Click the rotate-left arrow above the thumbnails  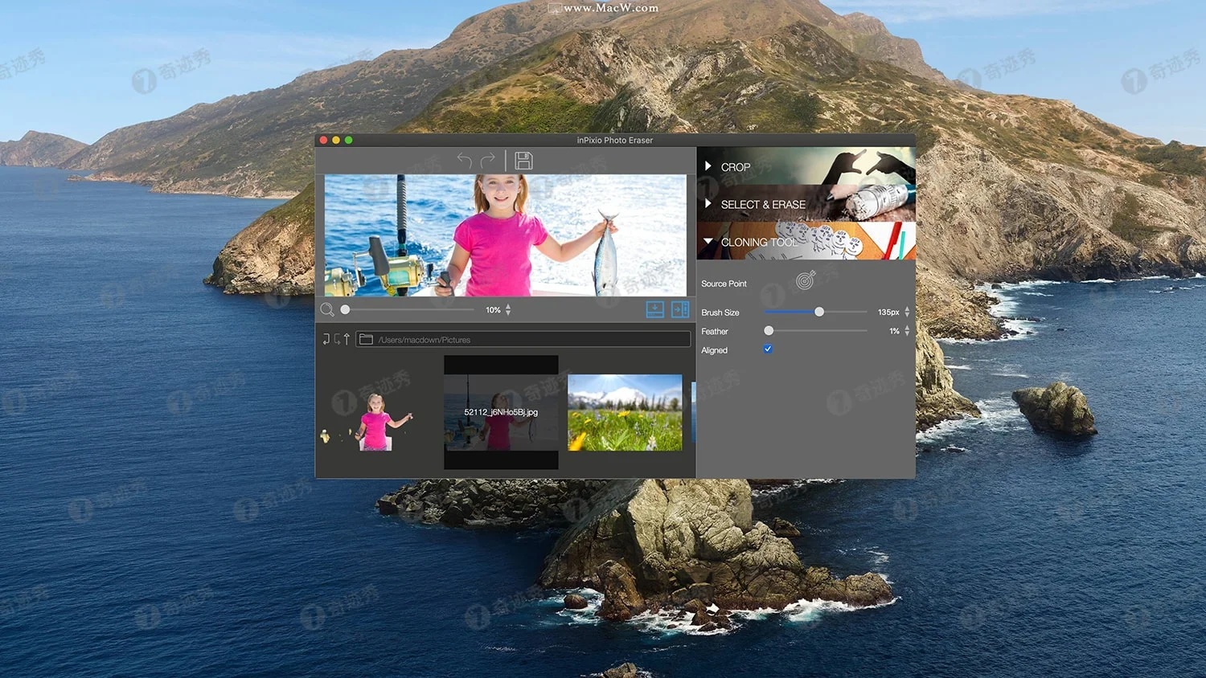326,339
